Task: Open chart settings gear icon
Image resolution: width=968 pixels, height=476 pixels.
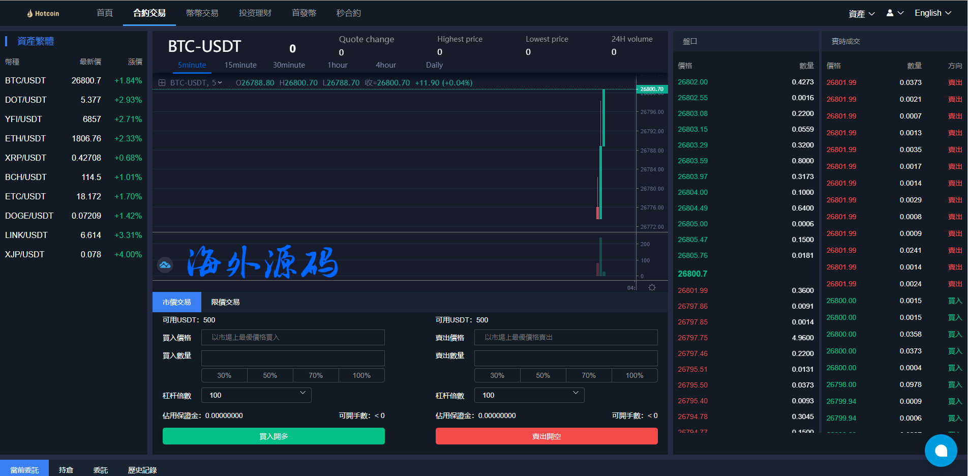Action: click(x=652, y=287)
